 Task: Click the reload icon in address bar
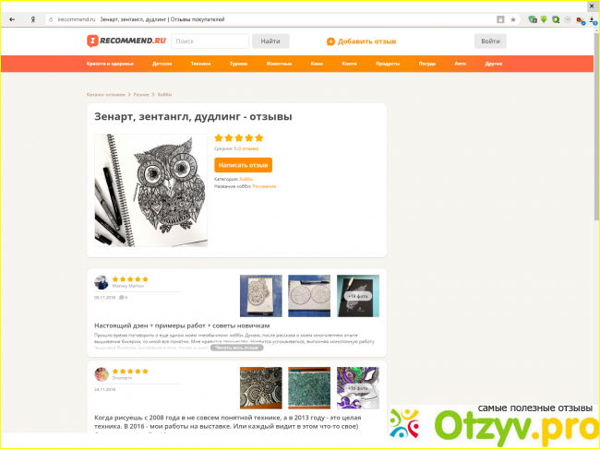point(51,19)
